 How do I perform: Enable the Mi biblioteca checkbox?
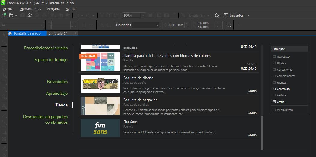[x=274, y=110]
